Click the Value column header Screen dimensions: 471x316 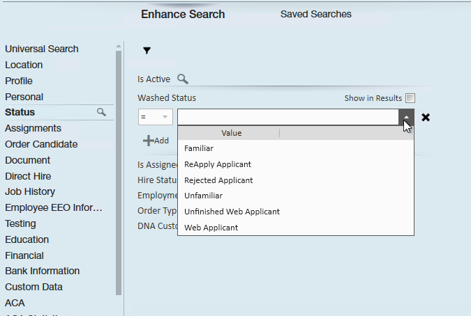click(232, 133)
